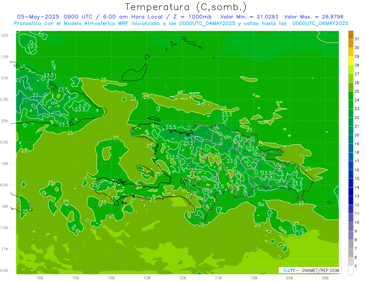This screenshot has width=365, height=282.
Task: Click the "ONAMET/REP.DOM." credit label
Action: [321, 270]
